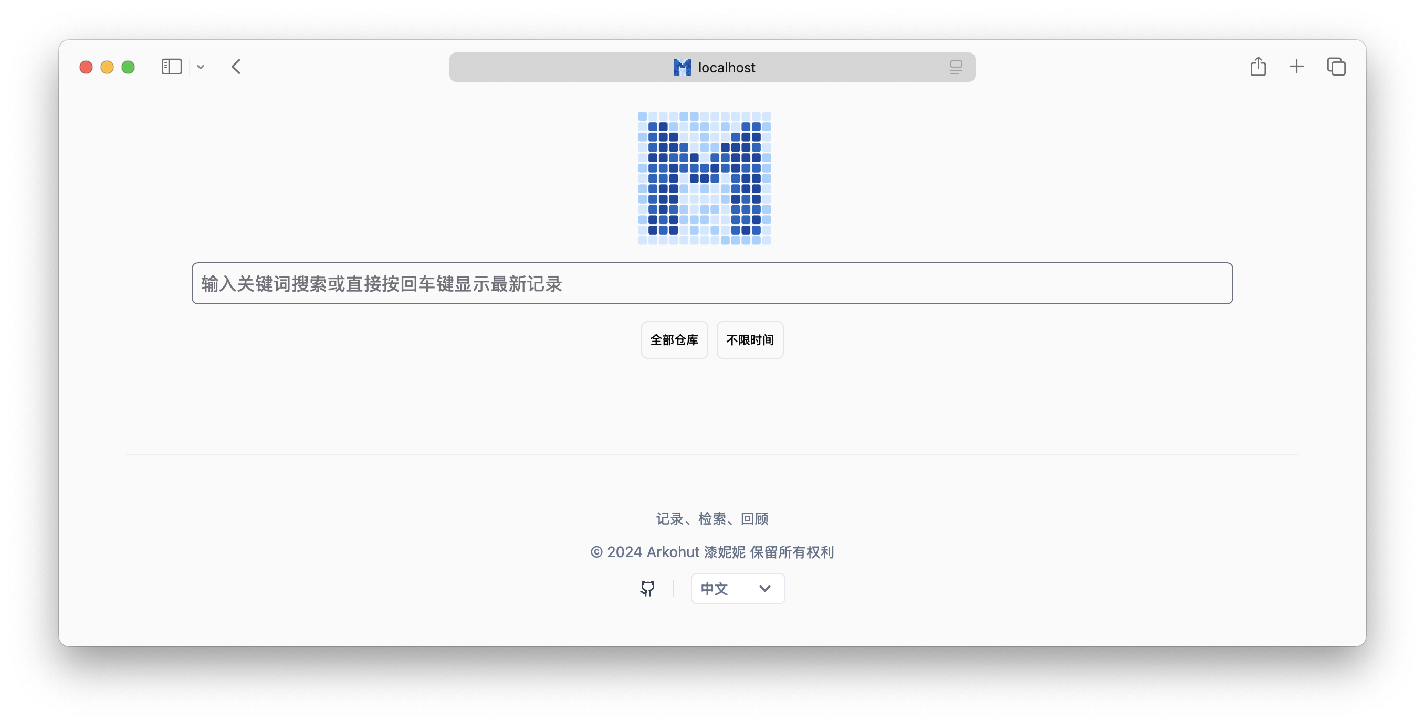
Task: Click the 记录、检索、回顾 tagline
Action: 712,518
